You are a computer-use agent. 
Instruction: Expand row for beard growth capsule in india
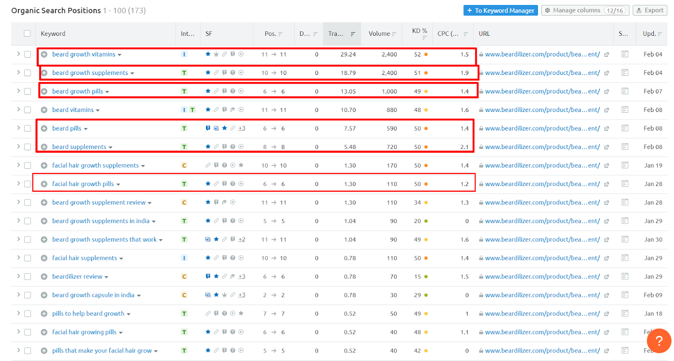(x=18, y=295)
